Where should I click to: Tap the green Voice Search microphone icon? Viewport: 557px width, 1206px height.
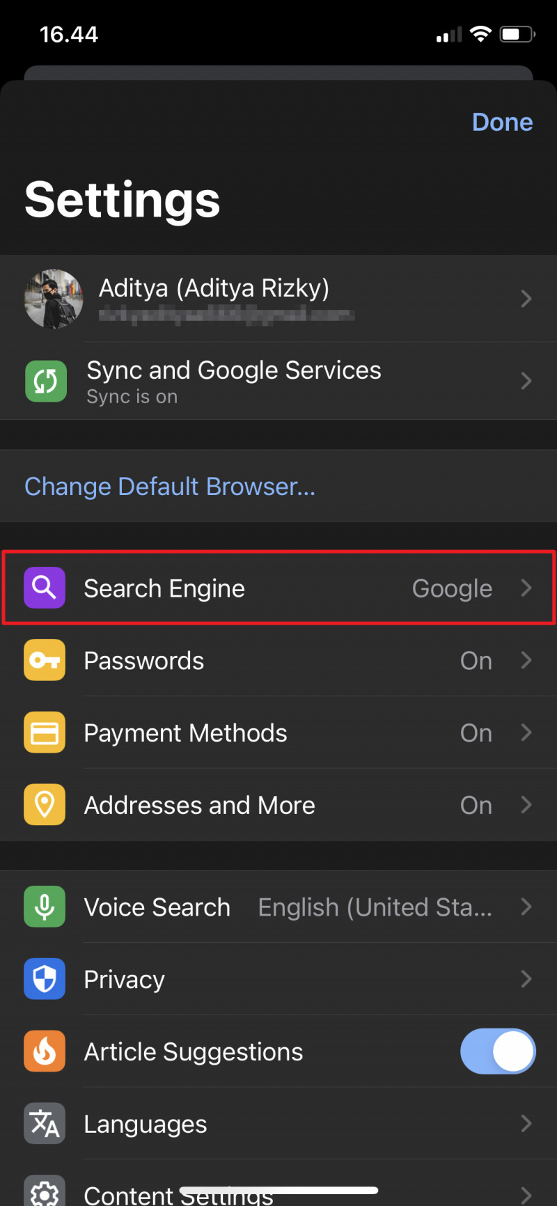coord(45,907)
